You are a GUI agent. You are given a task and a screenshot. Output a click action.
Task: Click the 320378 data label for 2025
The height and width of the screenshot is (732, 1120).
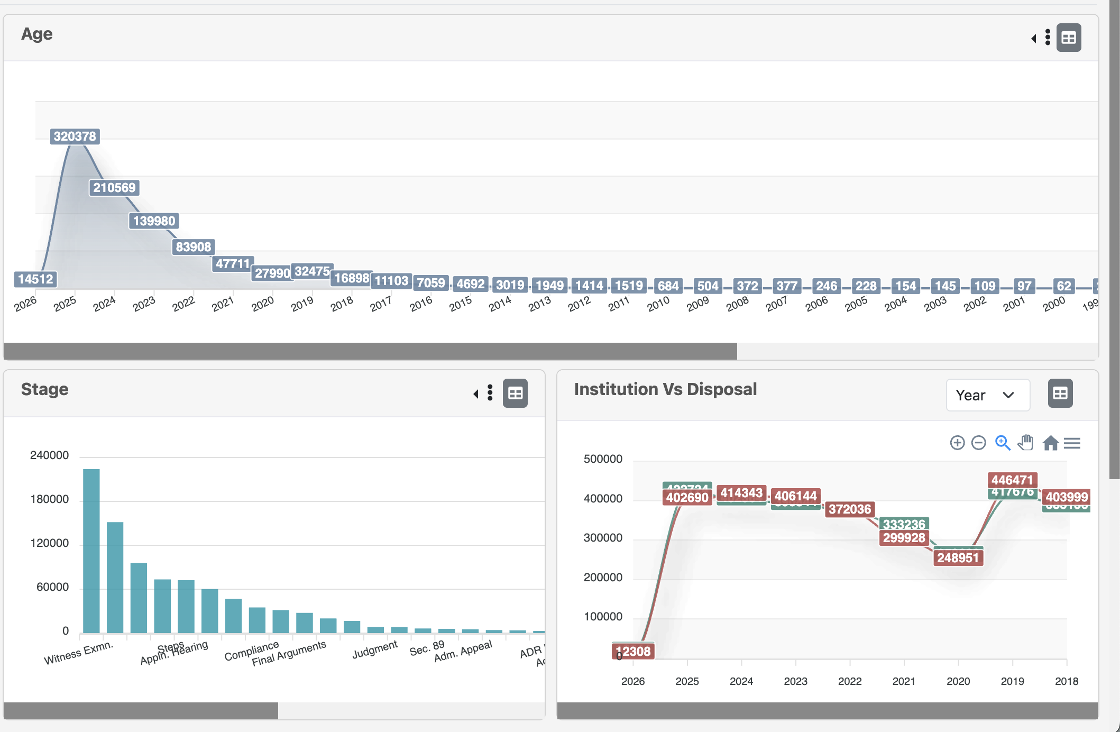tap(75, 136)
